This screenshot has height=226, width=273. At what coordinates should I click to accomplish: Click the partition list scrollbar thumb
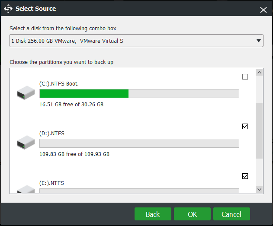click(259, 131)
